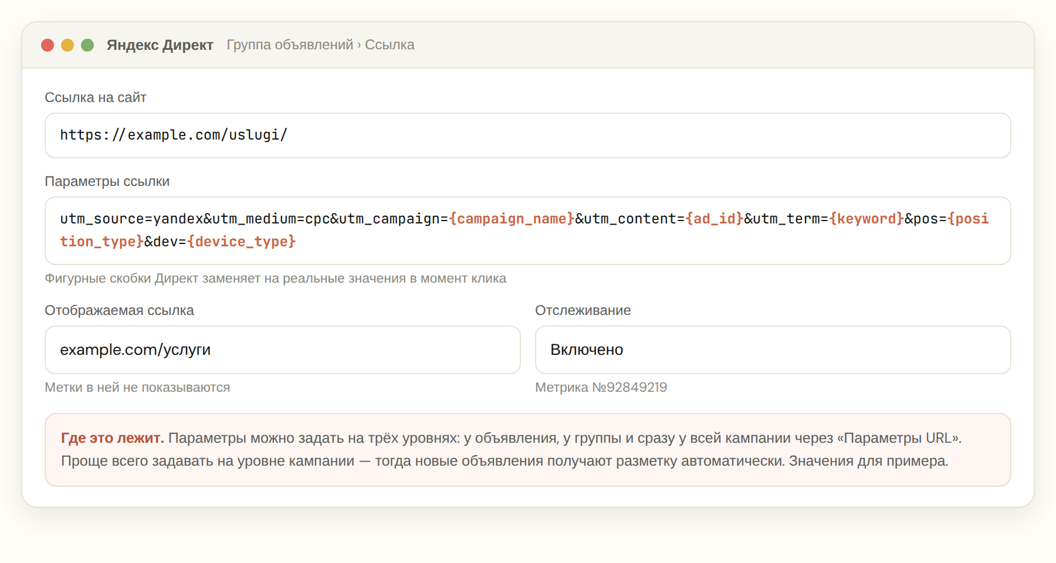Screen dimensions: 1056x563
Task: Click the Яндекс Директ title
Action: pos(160,45)
